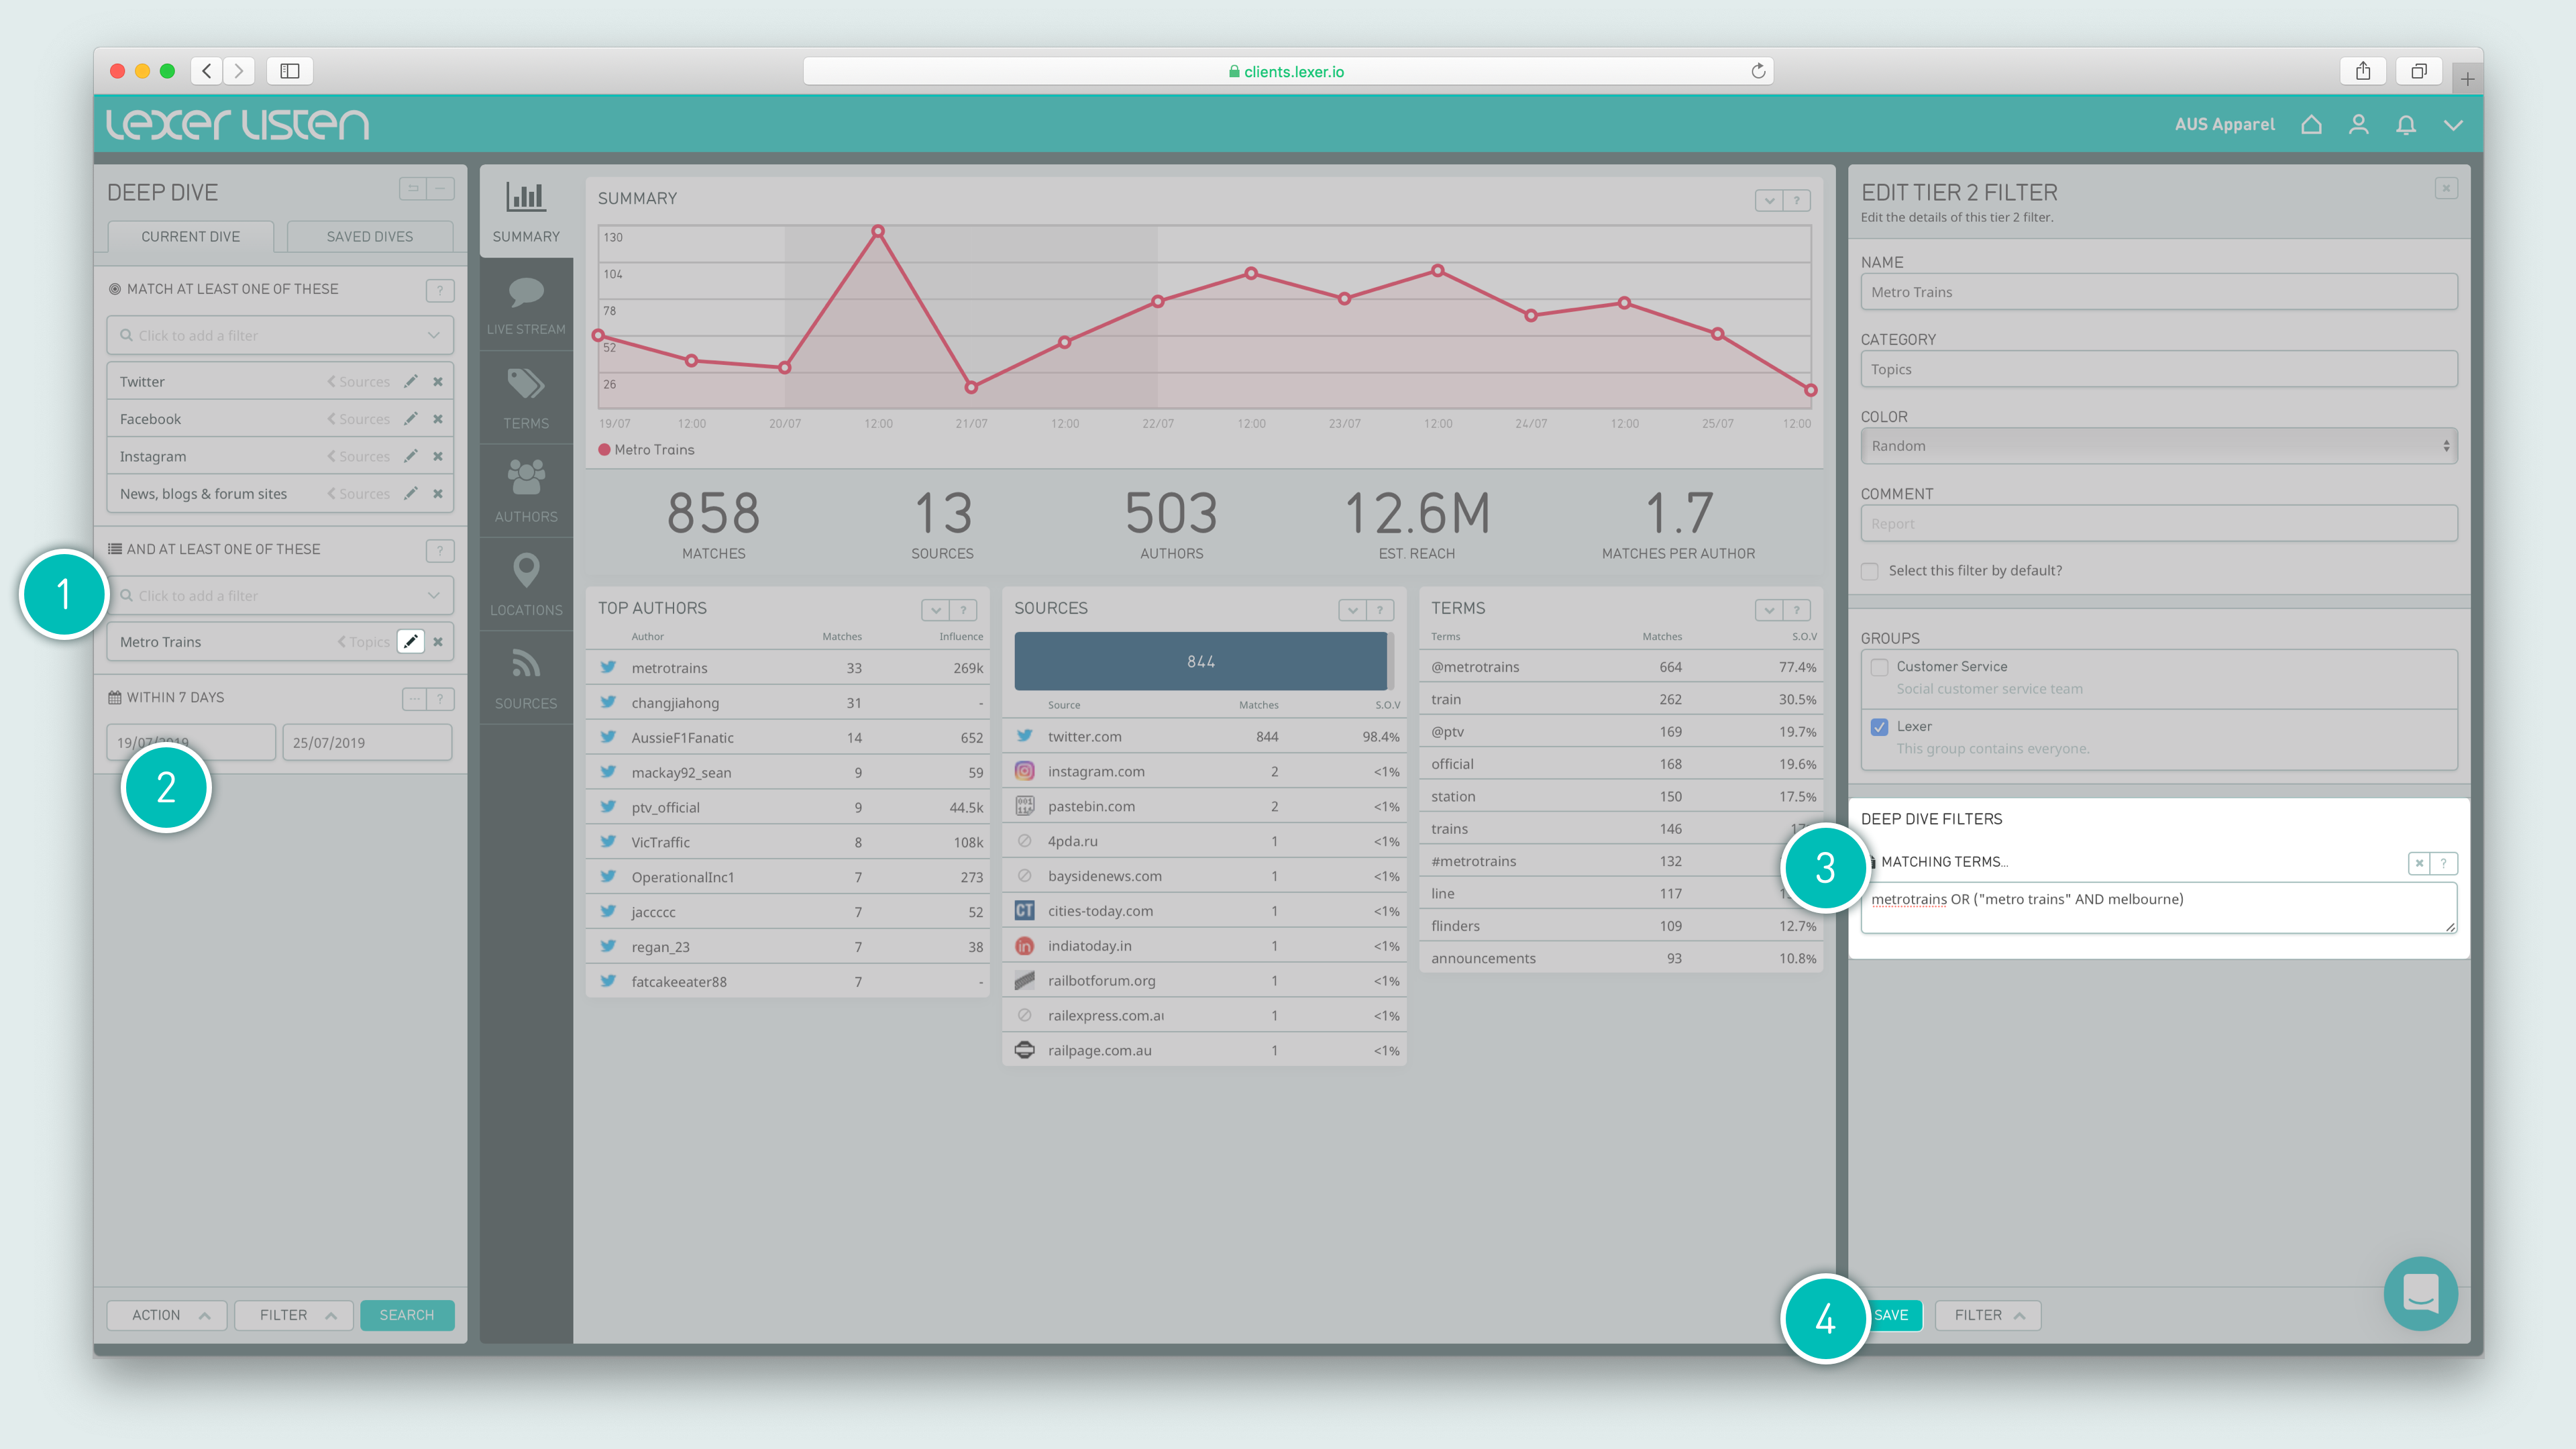
Task: Reload the page in Safari
Action: click(1758, 71)
